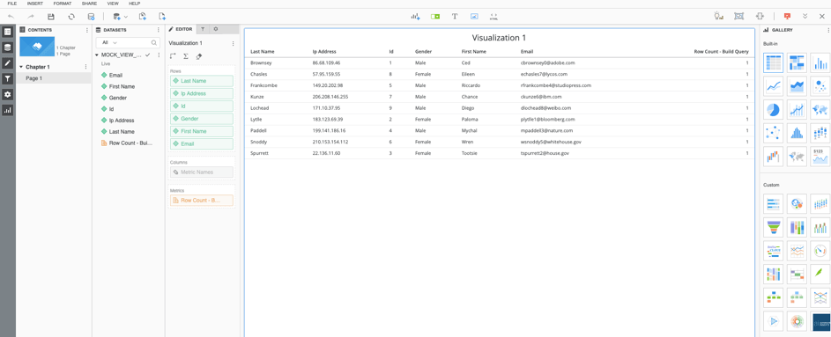Select Page 1 in Contents
The height and width of the screenshot is (337, 831).
pos(54,78)
